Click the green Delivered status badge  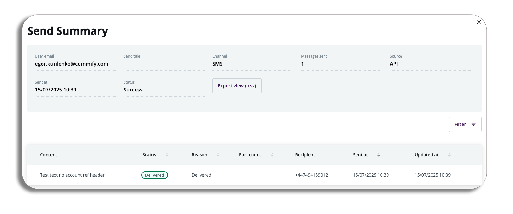tap(155, 175)
